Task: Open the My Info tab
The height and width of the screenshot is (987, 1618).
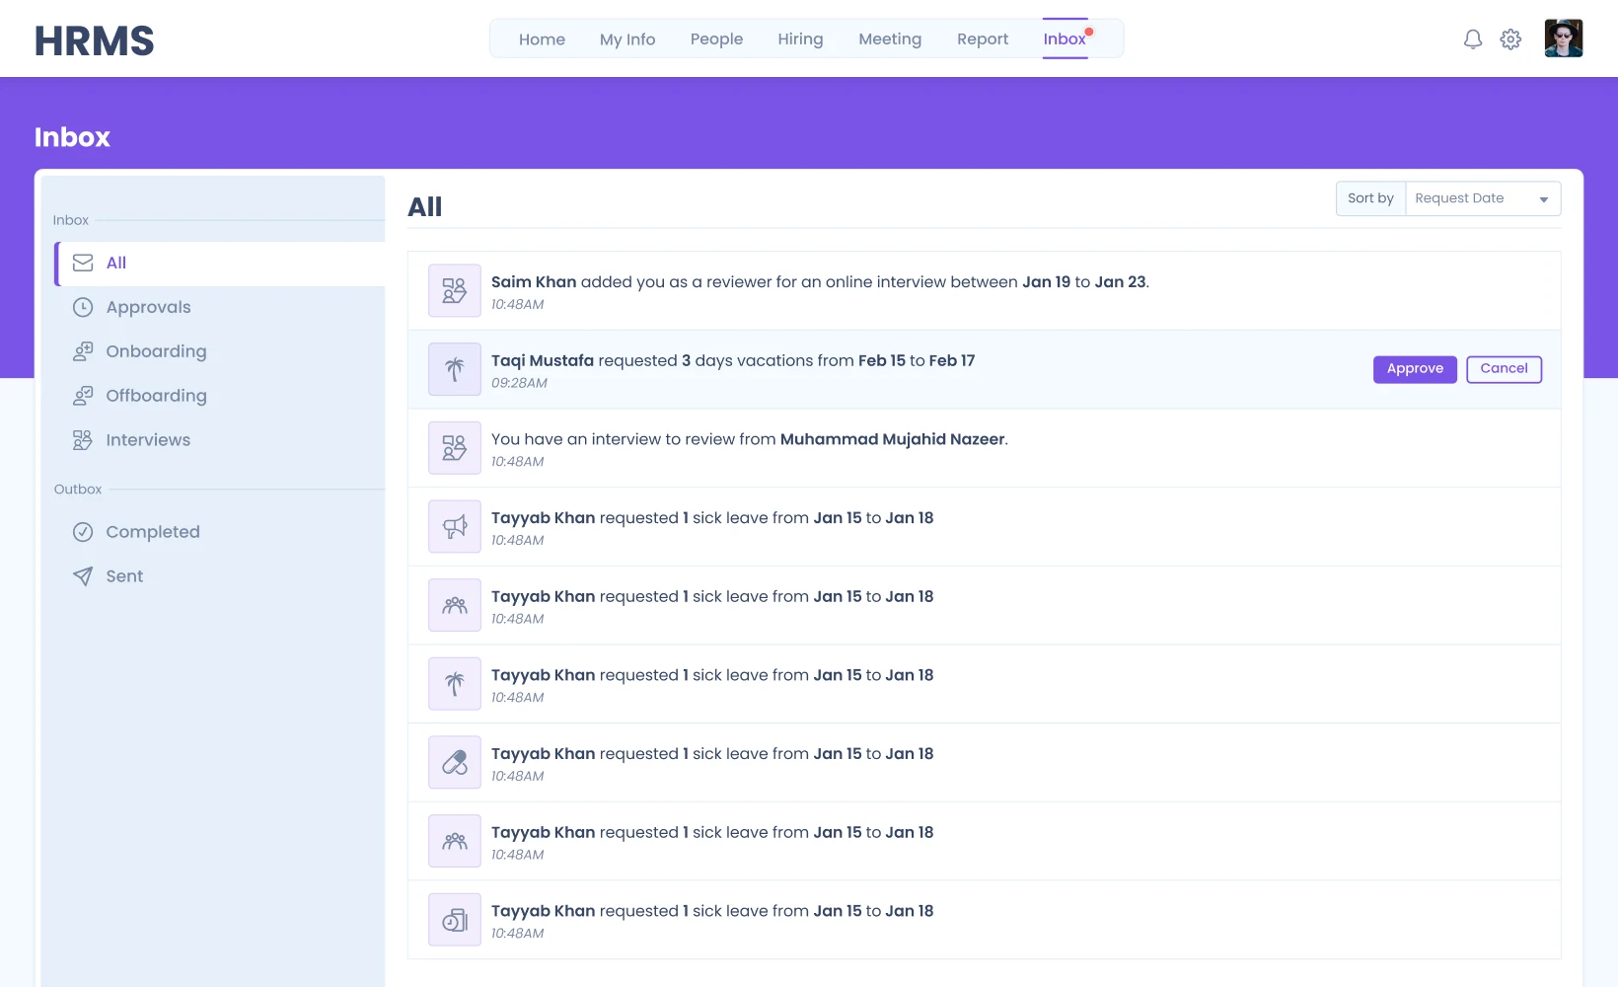Action: pyautogui.click(x=627, y=39)
